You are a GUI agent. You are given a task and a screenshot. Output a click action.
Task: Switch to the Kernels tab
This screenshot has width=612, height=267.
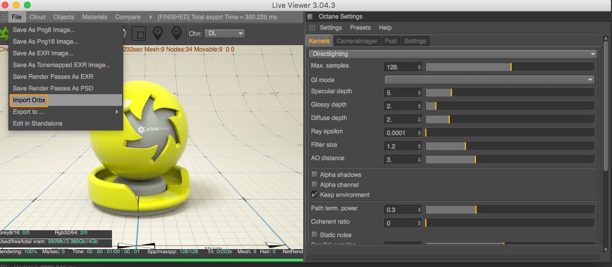319,41
